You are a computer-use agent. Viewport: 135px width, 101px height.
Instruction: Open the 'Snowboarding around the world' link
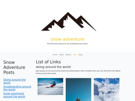[x=17, y=88]
